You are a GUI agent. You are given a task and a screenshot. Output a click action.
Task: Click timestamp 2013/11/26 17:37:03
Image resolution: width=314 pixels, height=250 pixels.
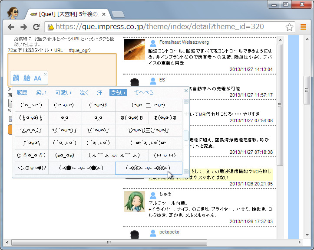pyautogui.click(x=251, y=221)
